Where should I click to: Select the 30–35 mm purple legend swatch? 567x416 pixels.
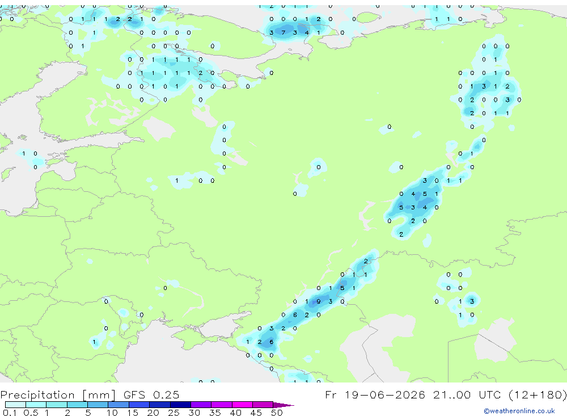pos(201,405)
